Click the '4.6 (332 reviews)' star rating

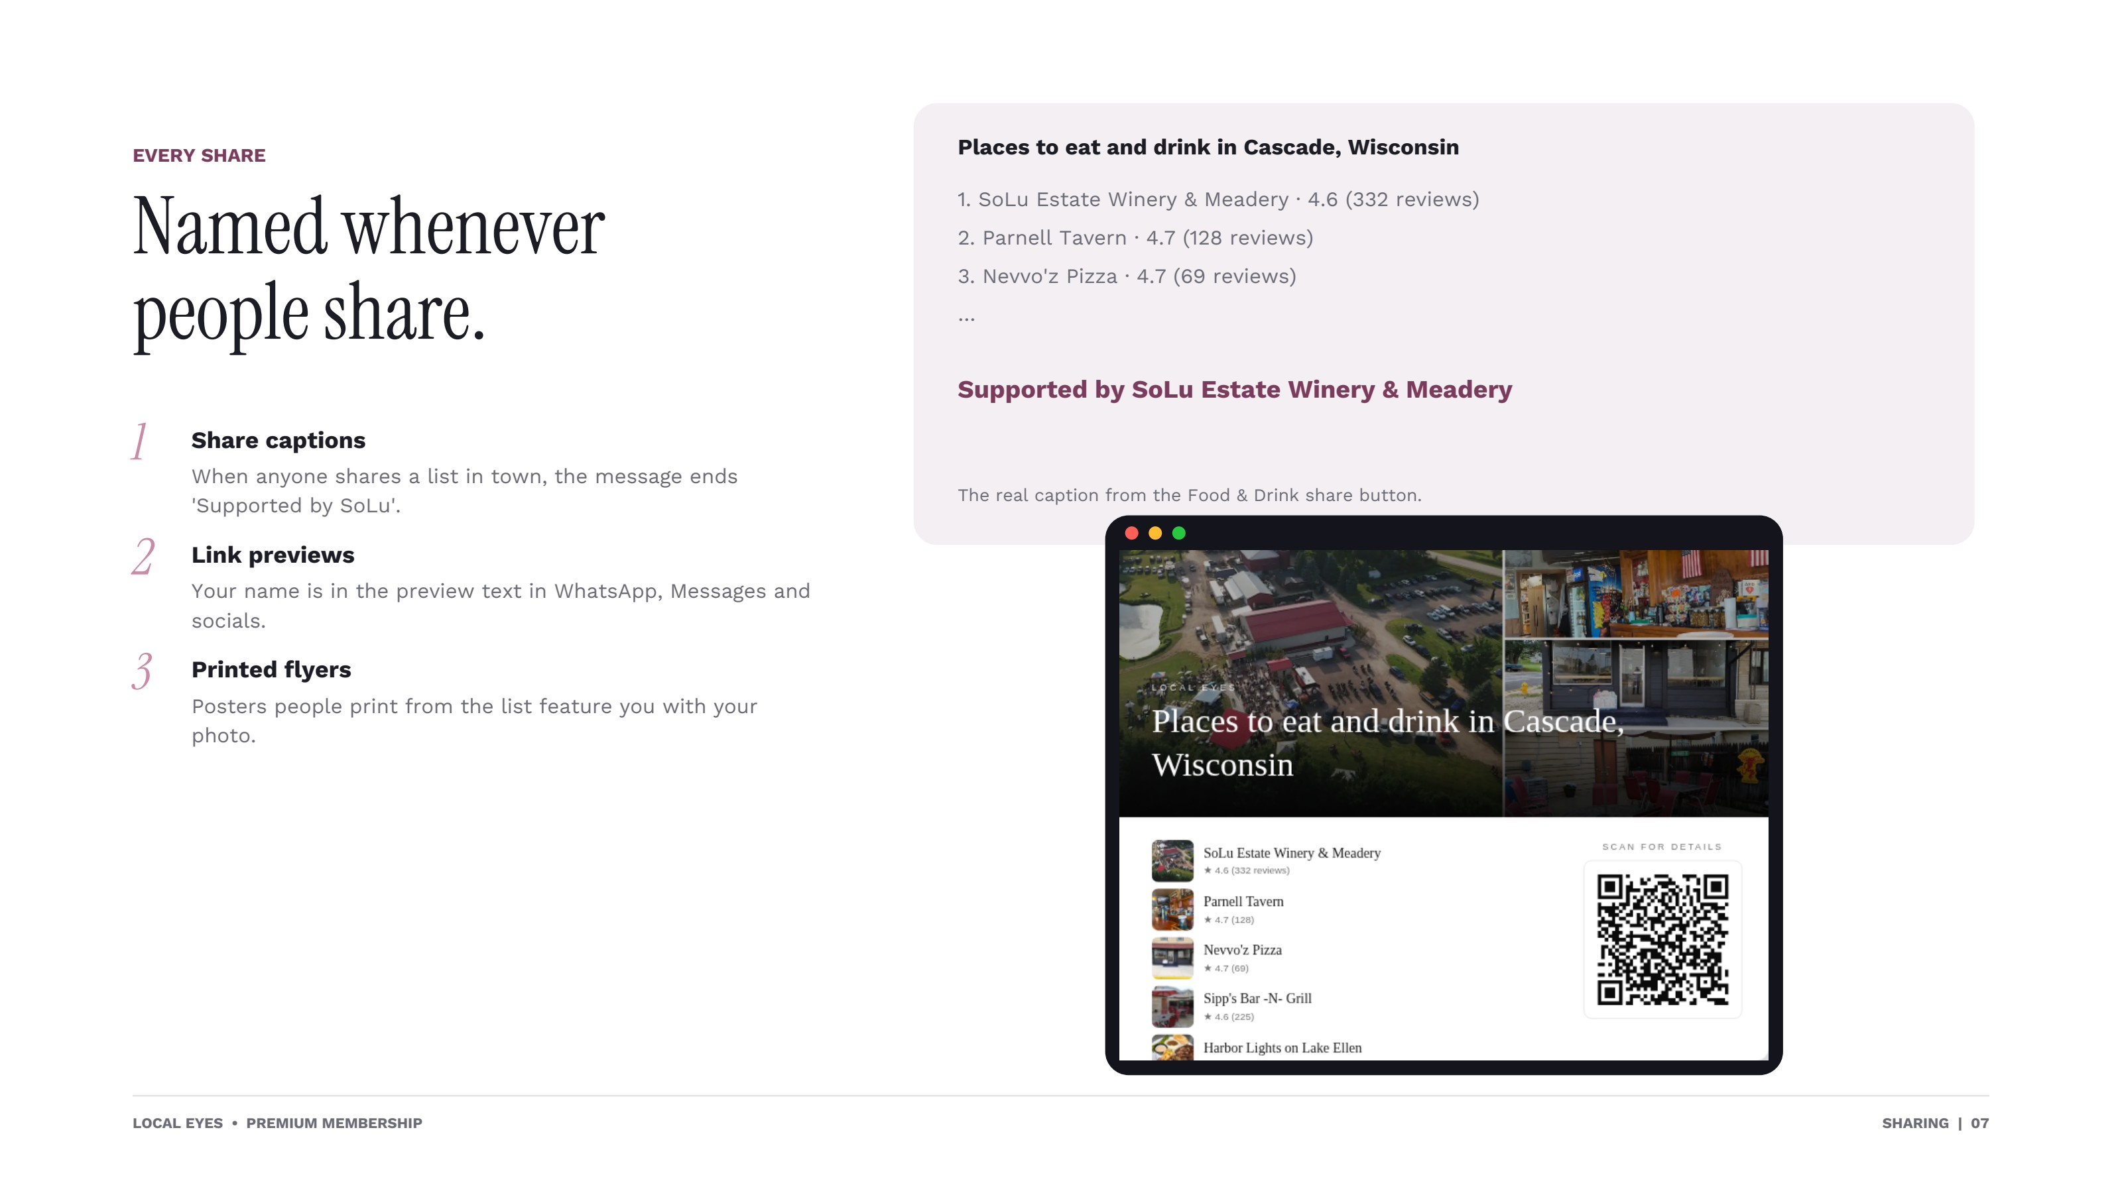click(x=1247, y=871)
